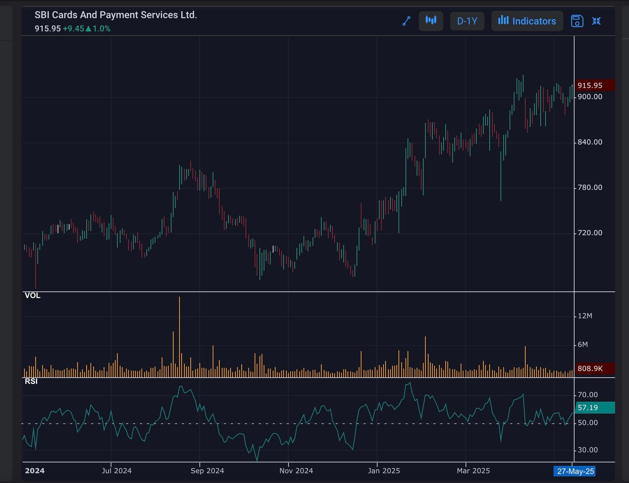Select the line drawing tool icon
The height and width of the screenshot is (483, 629).
tap(407, 21)
